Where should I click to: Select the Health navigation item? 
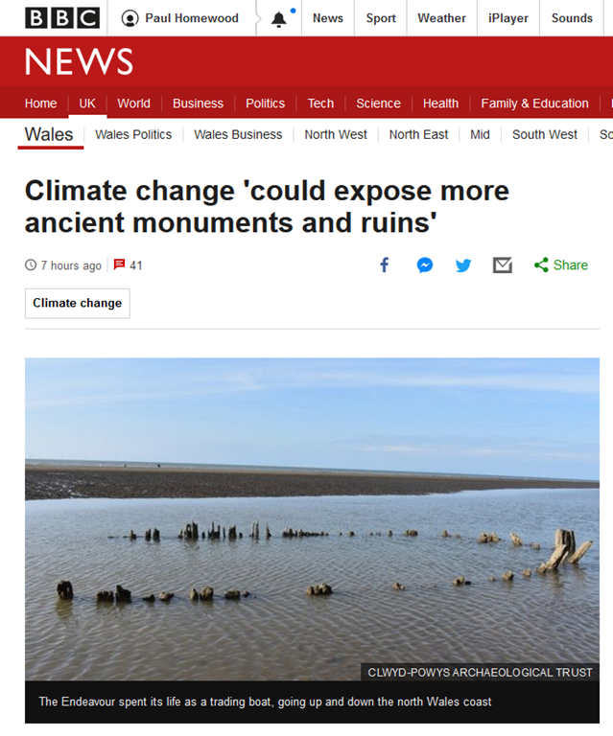pyautogui.click(x=440, y=103)
